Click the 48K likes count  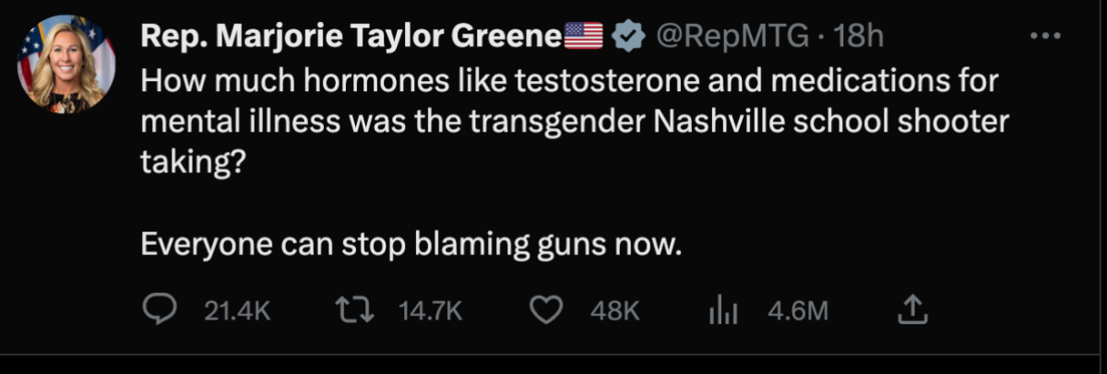[613, 311]
